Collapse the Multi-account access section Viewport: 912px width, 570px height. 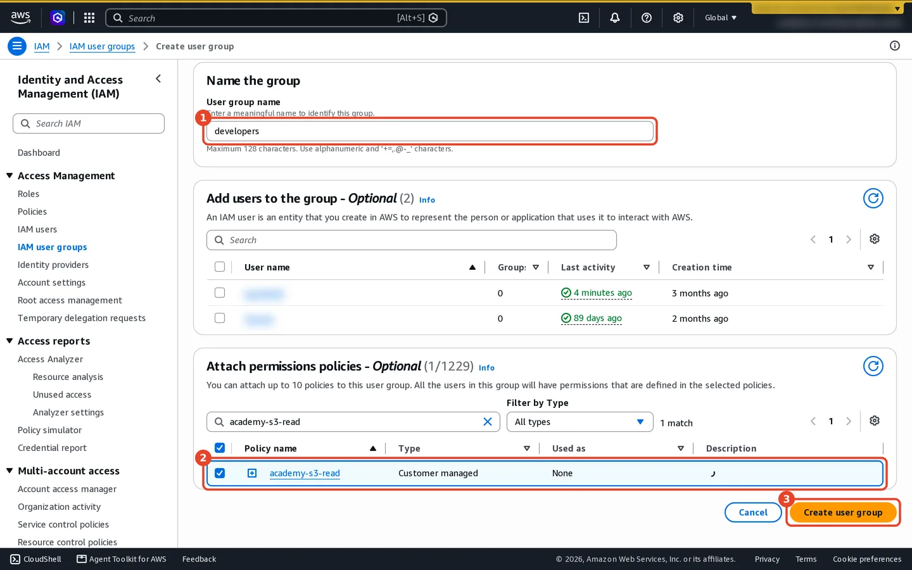point(9,471)
